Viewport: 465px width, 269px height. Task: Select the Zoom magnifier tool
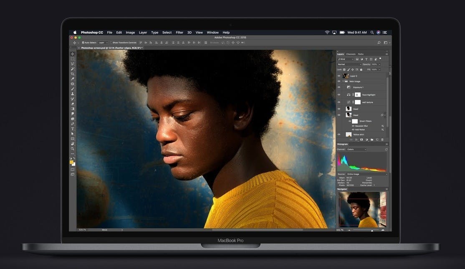pos(73,149)
